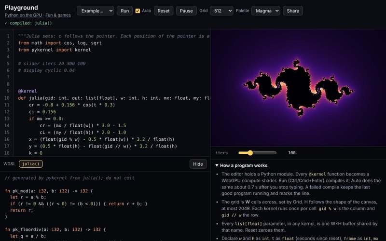Open the Palette dropdown showing Magma
Image resolution: width=386 pixels, height=241 pixels.
point(266,11)
